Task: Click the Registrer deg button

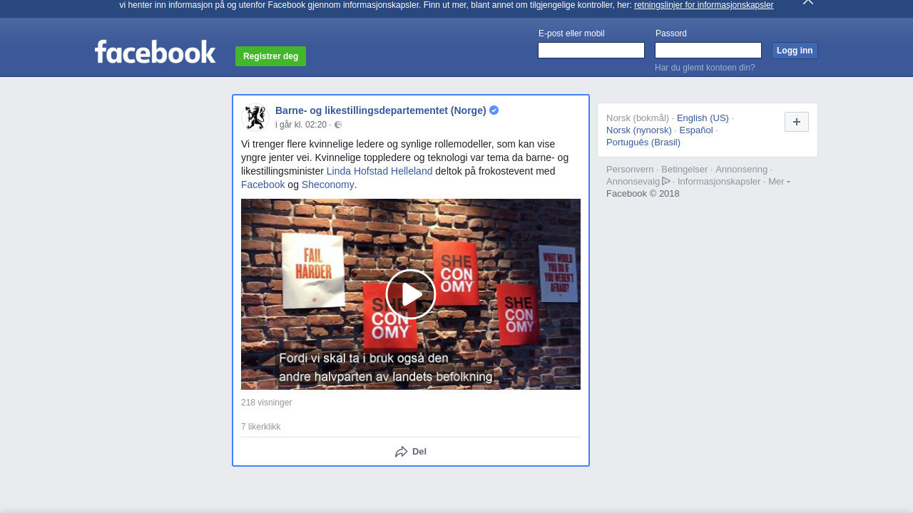Action: [270, 56]
